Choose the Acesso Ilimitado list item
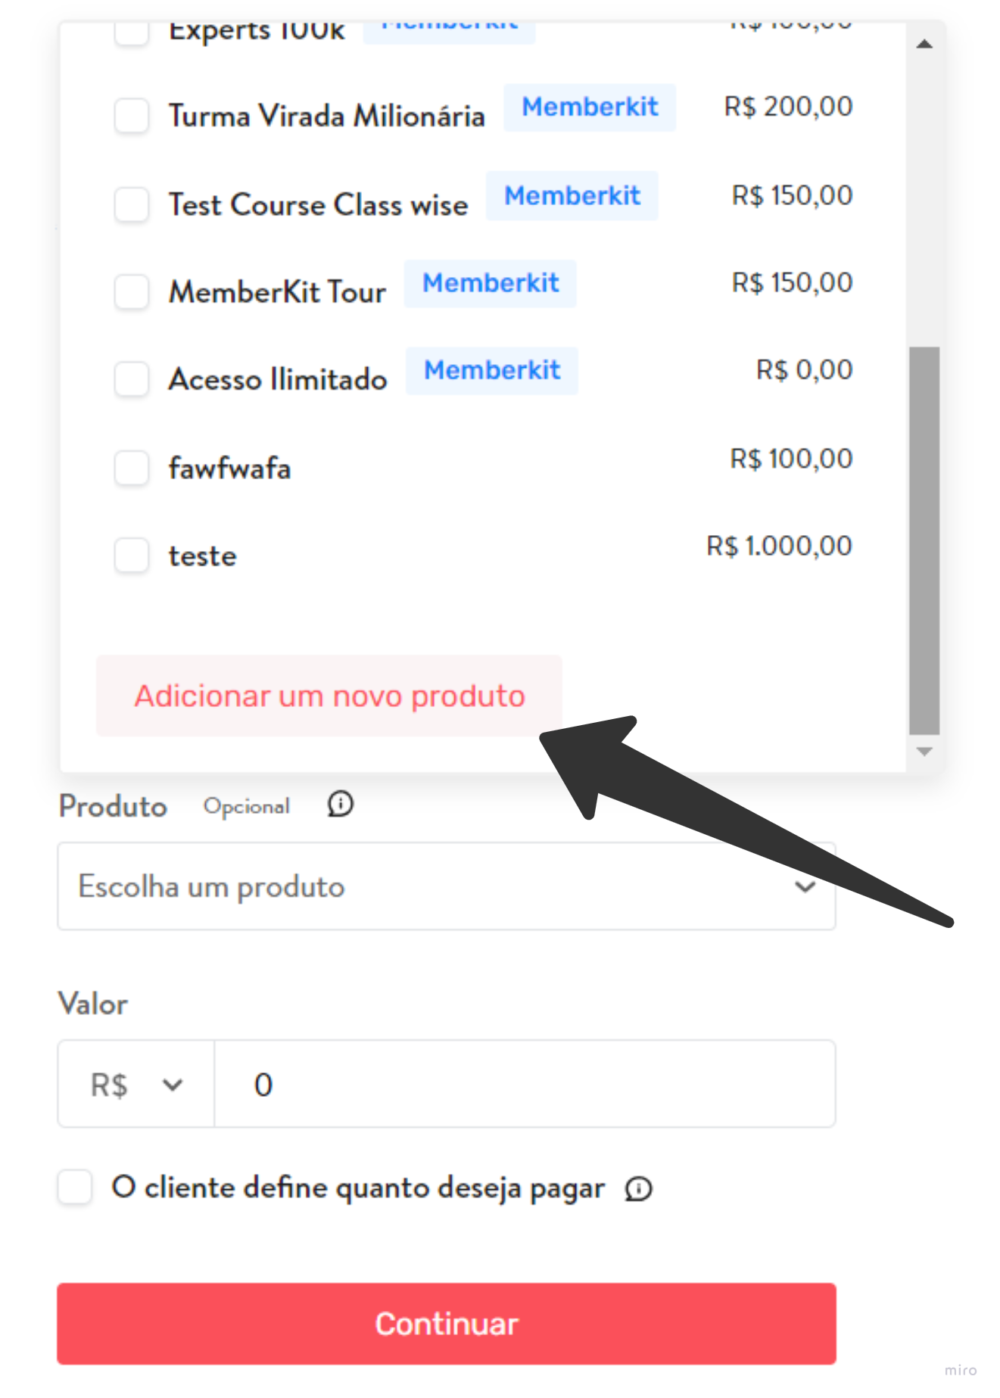This screenshot has height=1398, width=1000. point(483,377)
